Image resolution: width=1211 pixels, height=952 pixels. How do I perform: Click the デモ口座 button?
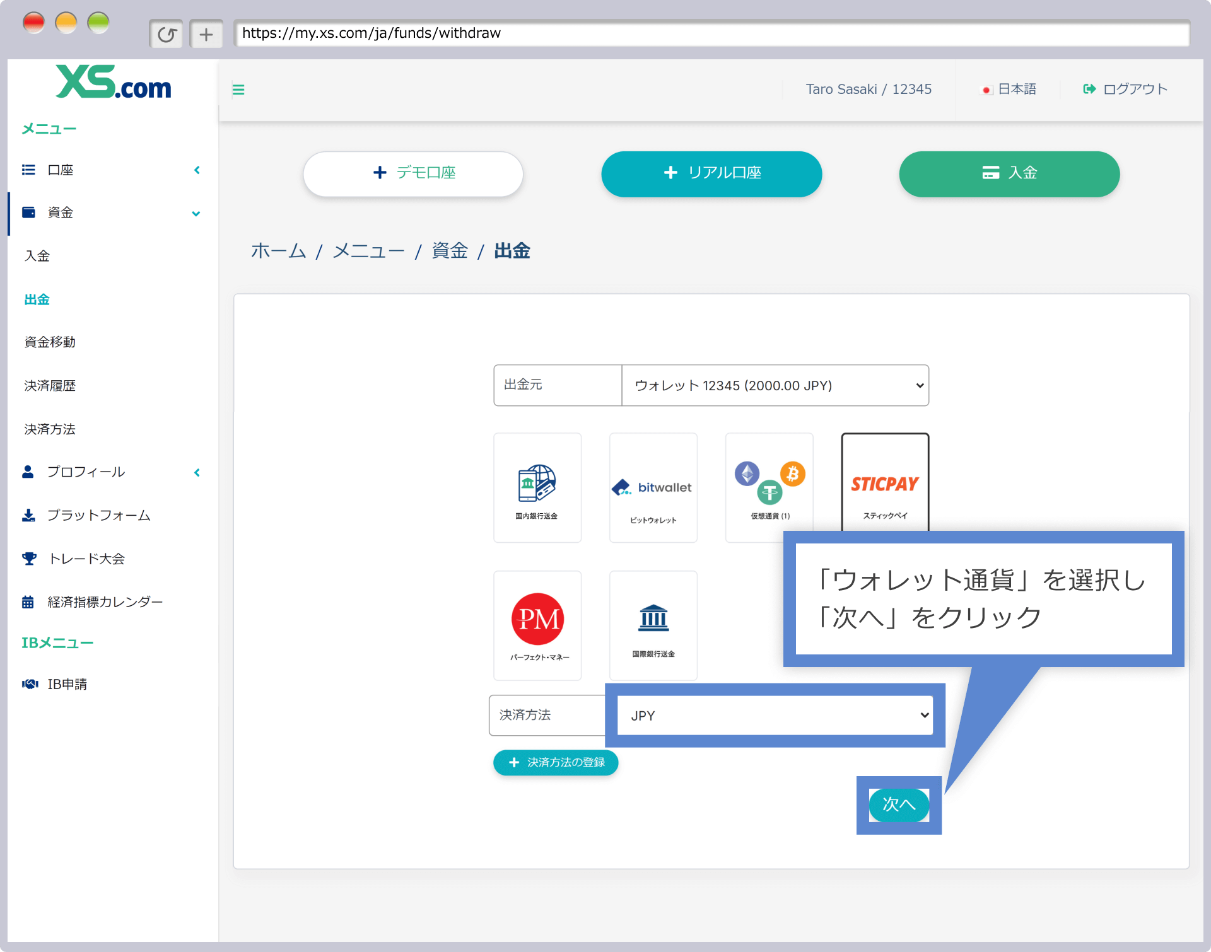(413, 174)
